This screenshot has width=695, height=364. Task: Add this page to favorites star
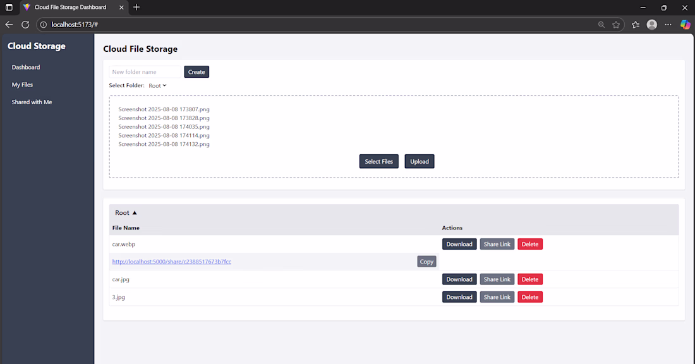[x=616, y=25]
